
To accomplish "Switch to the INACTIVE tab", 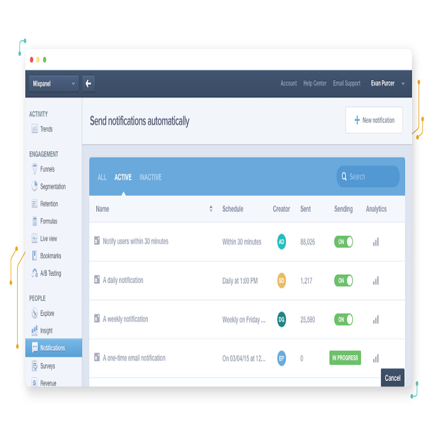I will point(150,177).
